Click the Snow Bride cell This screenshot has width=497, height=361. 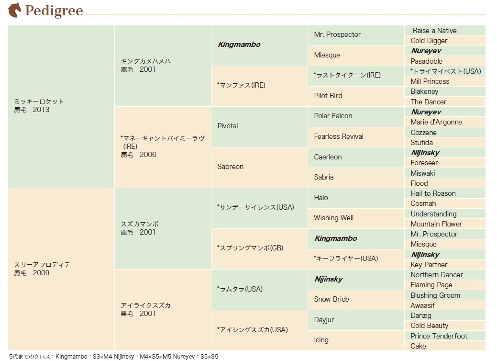coord(356,300)
